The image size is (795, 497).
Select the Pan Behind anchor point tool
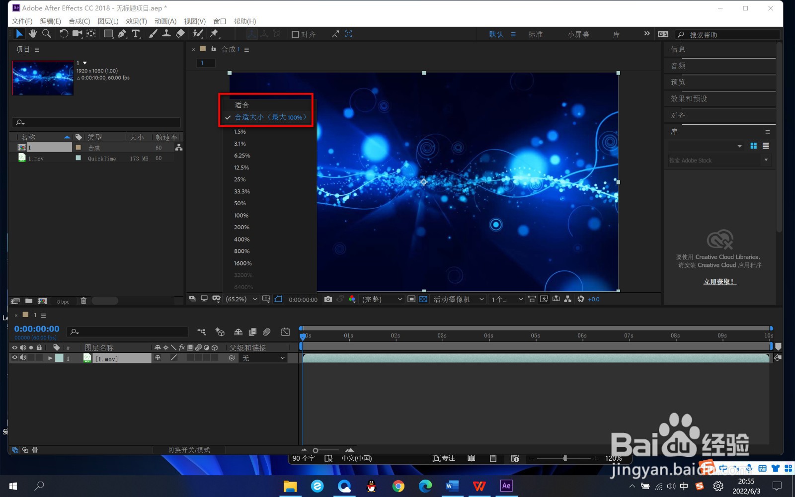tap(91, 34)
